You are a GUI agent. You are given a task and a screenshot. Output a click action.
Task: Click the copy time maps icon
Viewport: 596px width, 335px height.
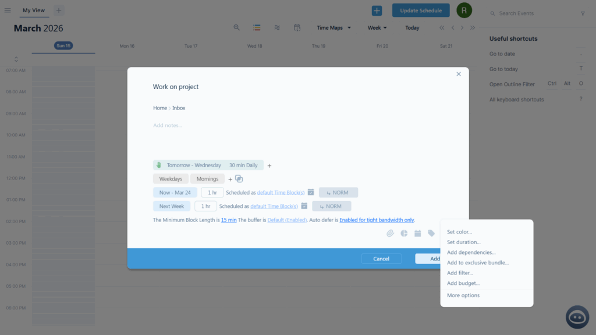[239, 178]
